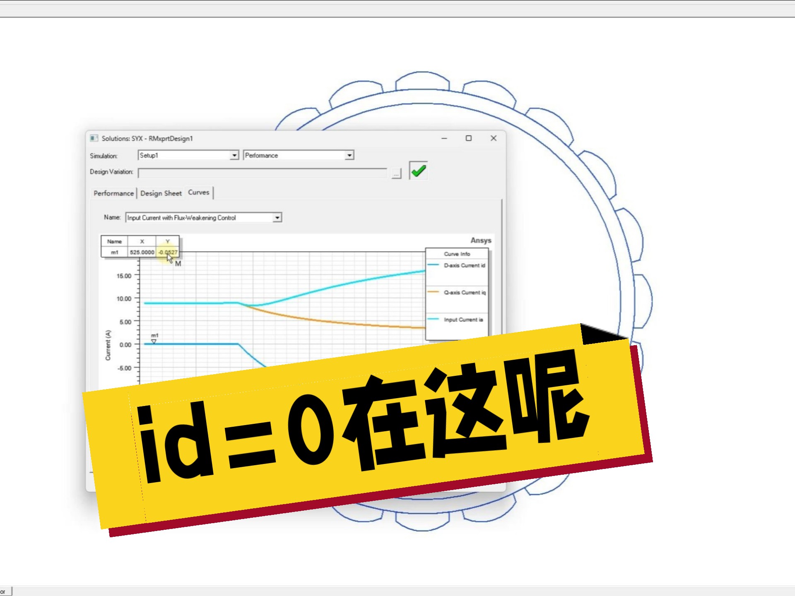This screenshot has width=795, height=596.
Task: Click the m1 marker triangle on plot
Action: 154,341
